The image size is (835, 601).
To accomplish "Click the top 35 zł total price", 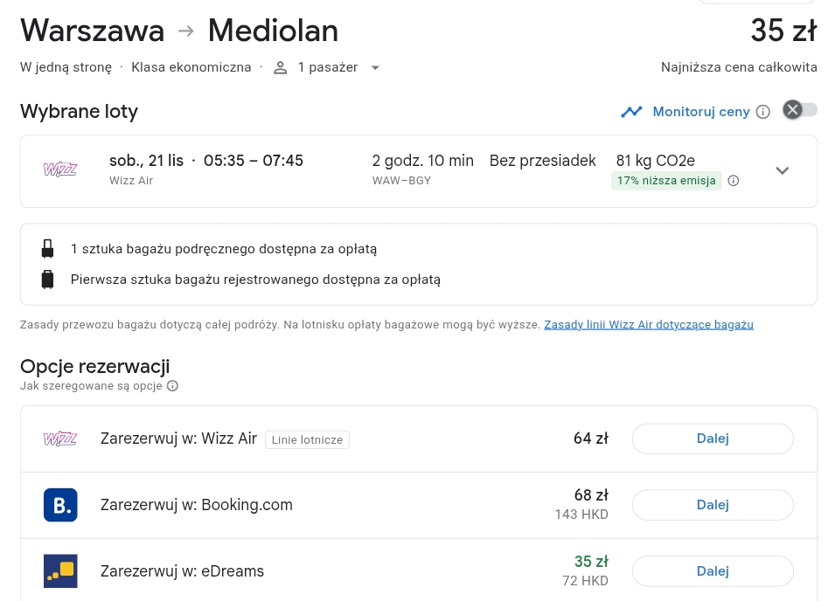I will (x=783, y=31).
